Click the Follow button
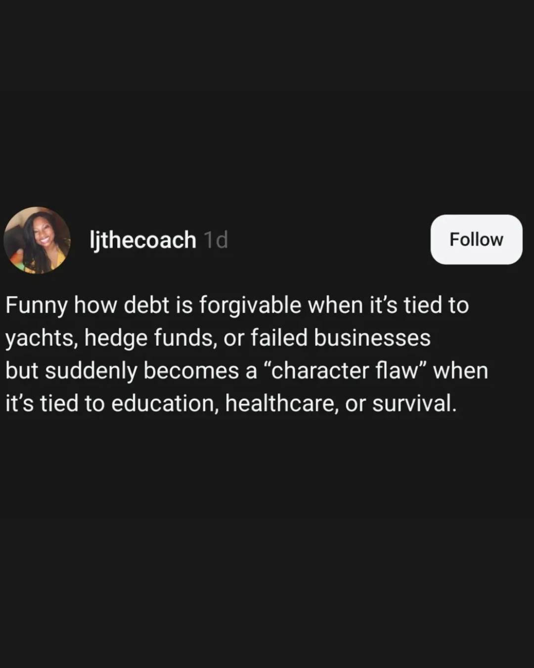The image size is (534, 668). (x=476, y=239)
